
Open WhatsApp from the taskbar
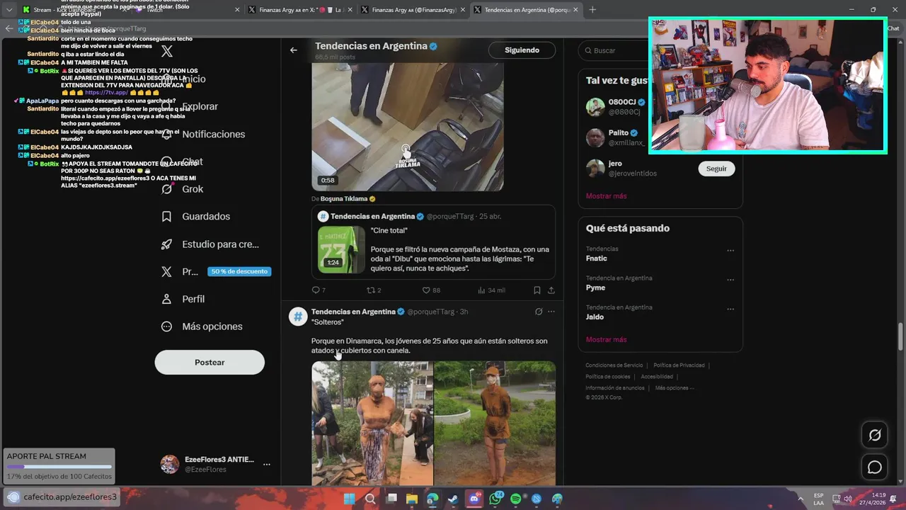coord(495,499)
